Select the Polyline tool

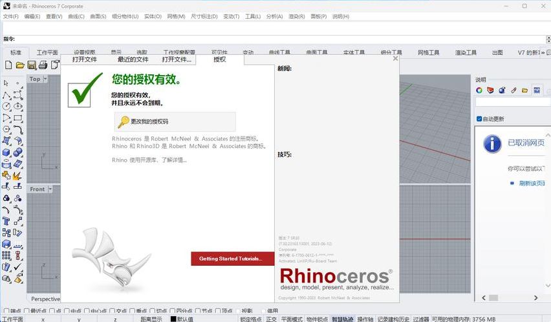pos(6,95)
